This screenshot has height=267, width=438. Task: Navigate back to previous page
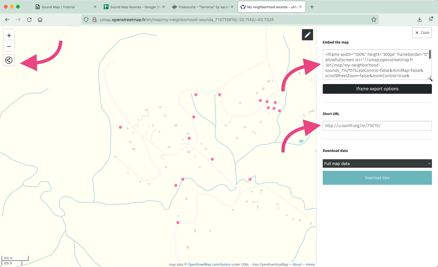pos(7,20)
